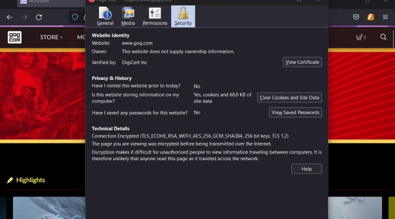Image resolution: width=395 pixels, height=219 pixels.
Task: Click Clear Cookies and Site Data
Action: pyautogui.click(x=289, y=98)
